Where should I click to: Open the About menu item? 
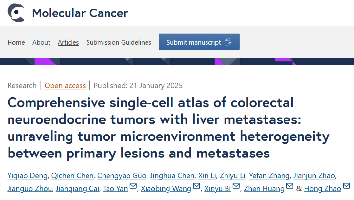pos(41,42)
